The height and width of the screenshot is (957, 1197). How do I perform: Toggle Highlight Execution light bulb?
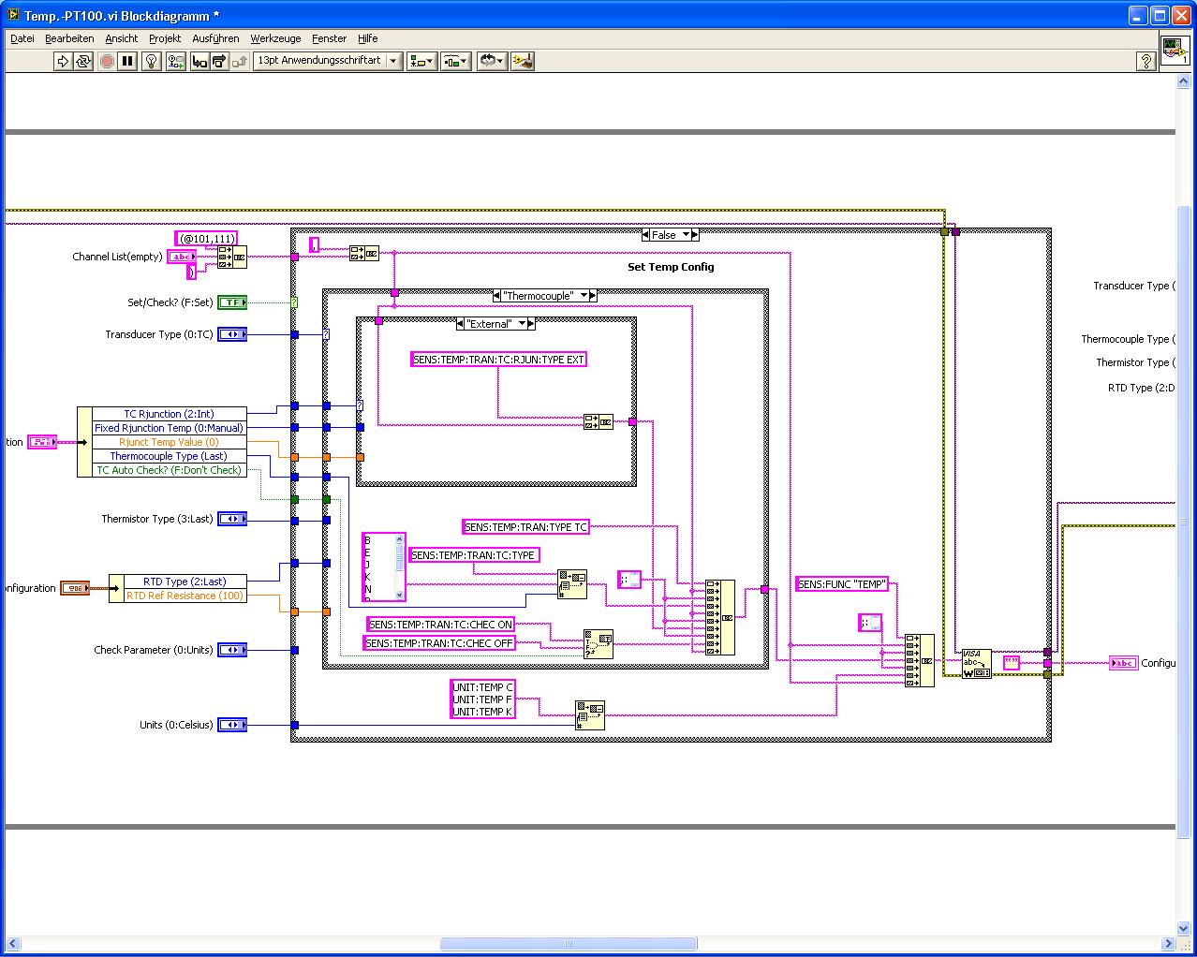(152, 61)
